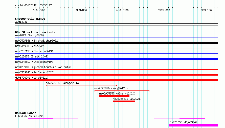Open variant esv2722868 (Wong2012b) label
The image size is (225, 128).
pyautogui.click(x=62, y=83)
